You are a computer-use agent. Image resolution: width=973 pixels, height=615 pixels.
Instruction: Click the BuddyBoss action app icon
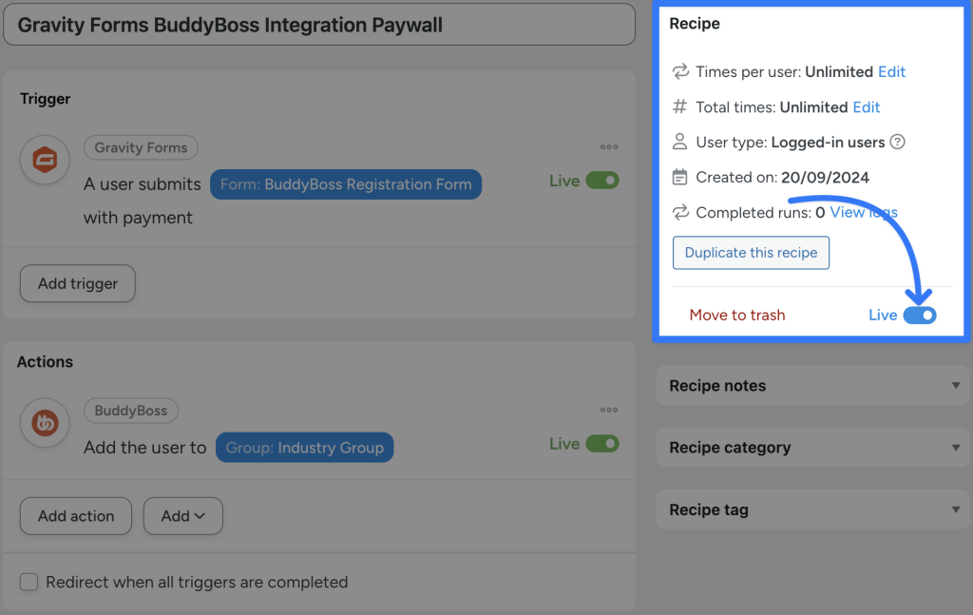point(44,423)
